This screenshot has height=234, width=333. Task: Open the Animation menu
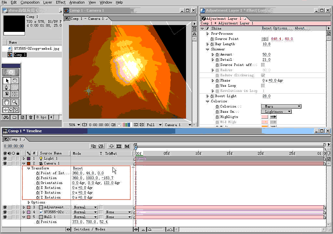[x=77, y=2]
